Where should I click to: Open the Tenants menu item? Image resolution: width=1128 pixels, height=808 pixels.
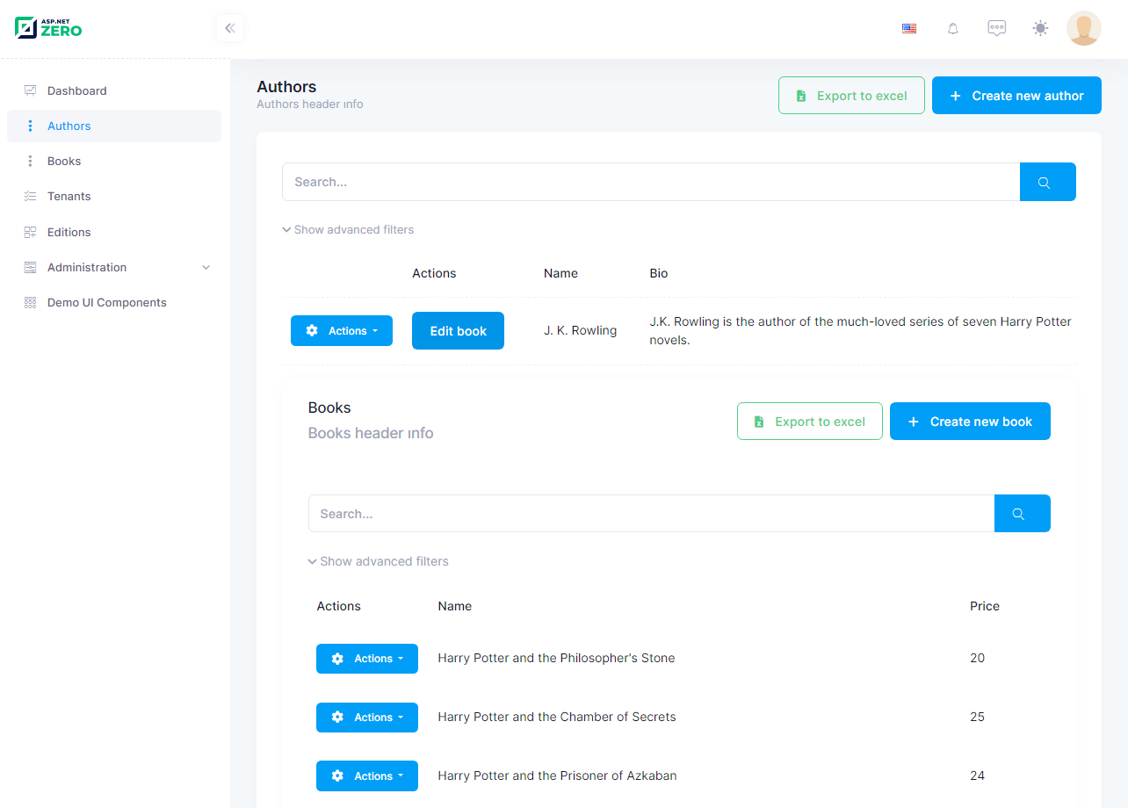pyautogui.click(x=114, y=196)
